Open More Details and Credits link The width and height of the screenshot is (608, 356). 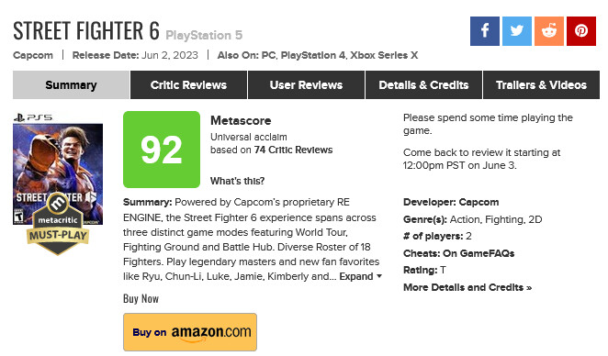tap(467, 287)
